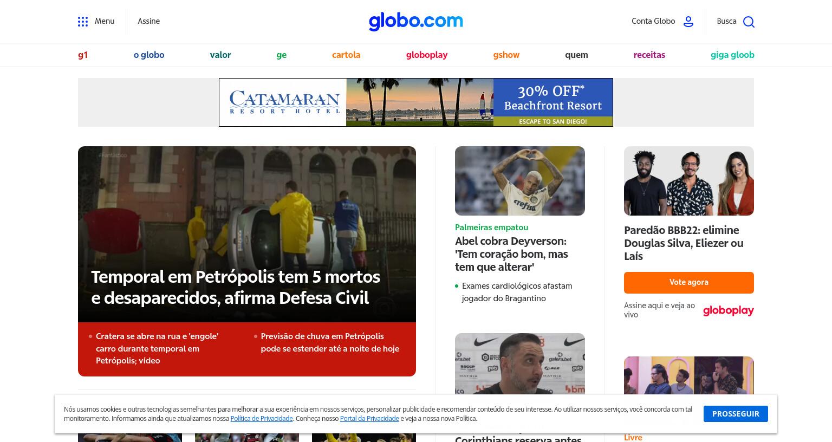Open the Paredão BBB22 contestants photo
The image size is (832, 442).
pyautogui.click(x=689, y=181)
